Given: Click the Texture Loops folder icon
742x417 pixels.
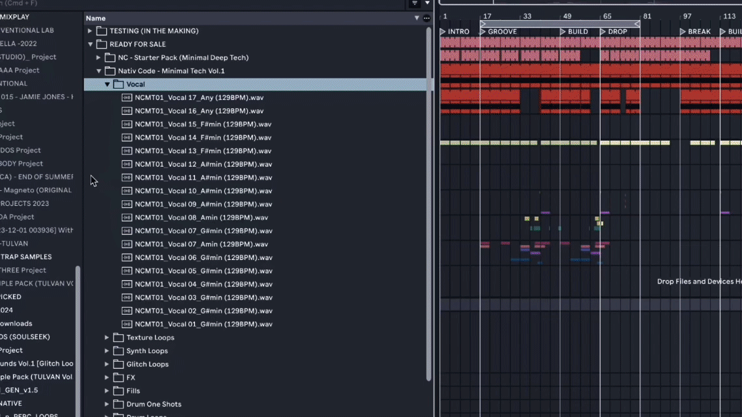Looking at the screenshot, I should (x=118, y=338).
